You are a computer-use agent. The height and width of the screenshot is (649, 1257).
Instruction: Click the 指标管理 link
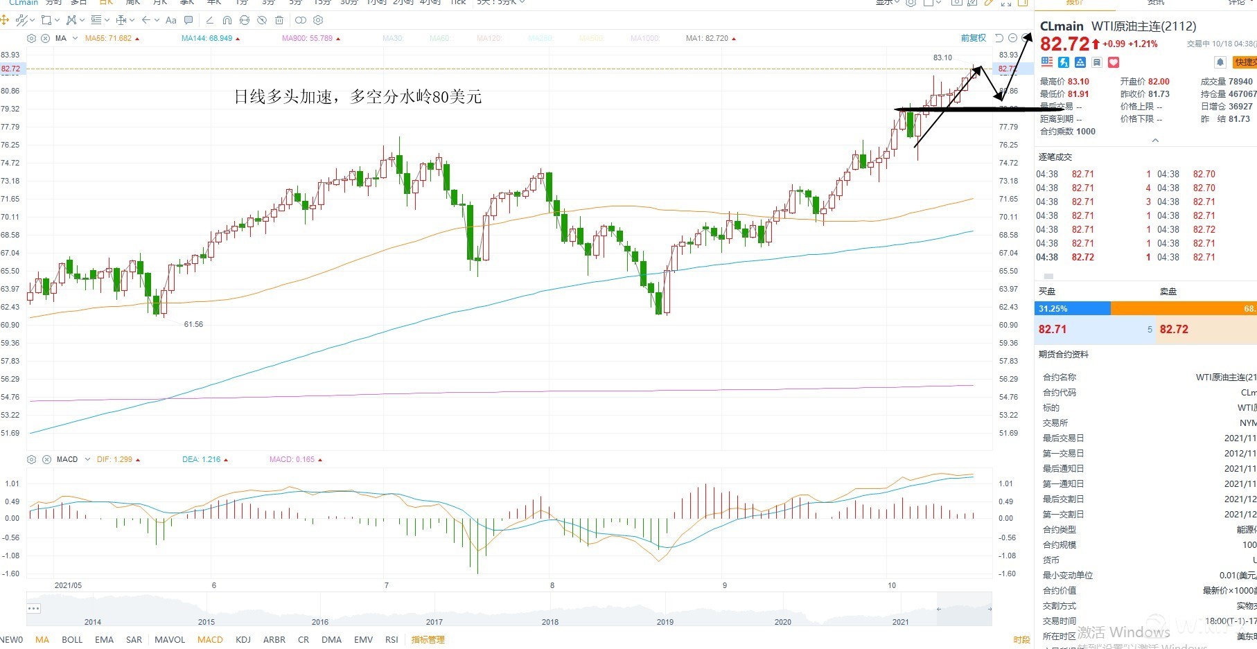click(428, 639)
